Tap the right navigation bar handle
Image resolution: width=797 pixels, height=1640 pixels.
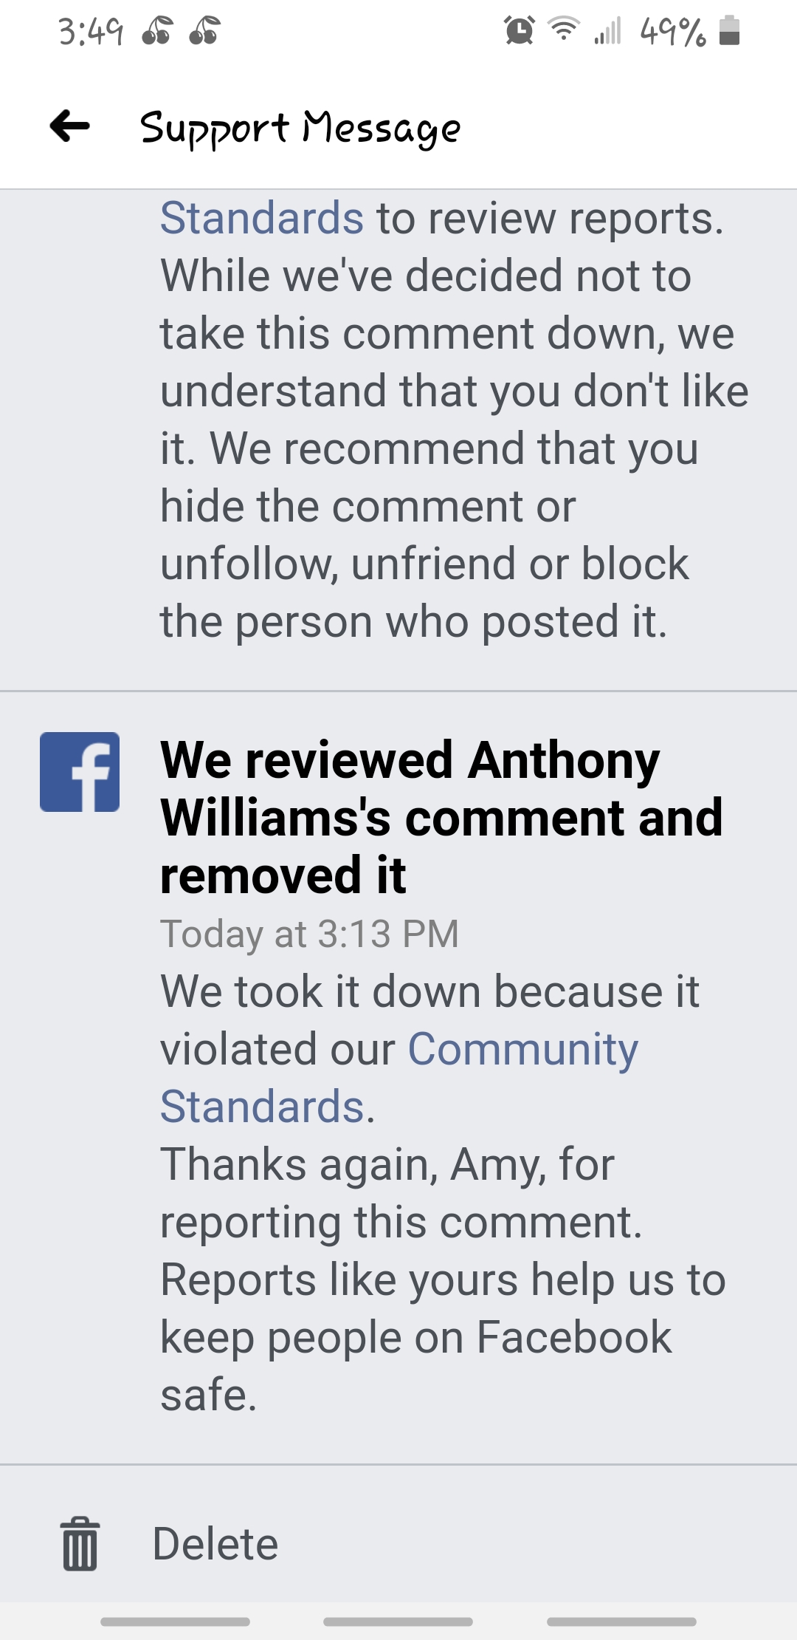tap(621, 1622)
